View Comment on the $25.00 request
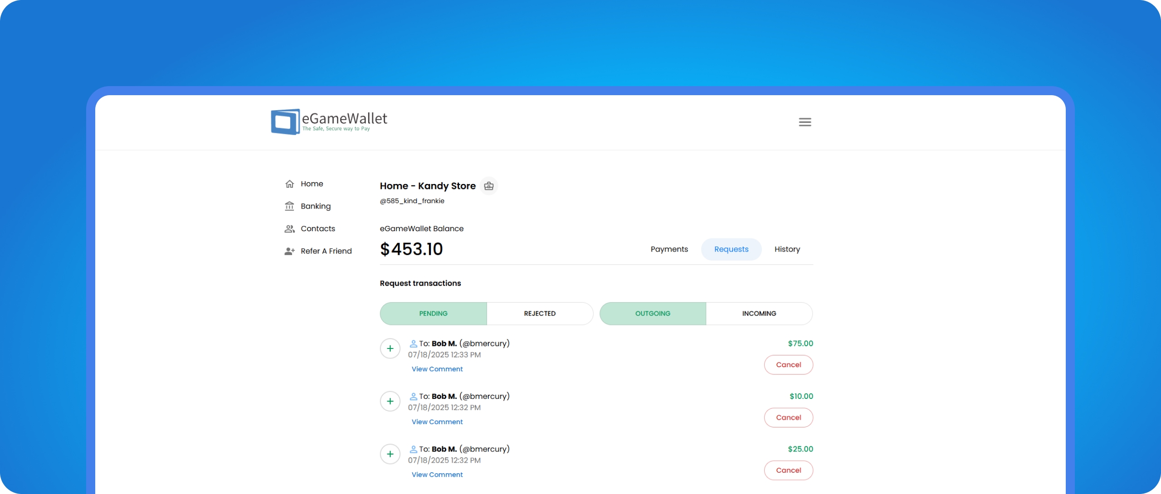This screenshot has height=494, width=1161. (x=437, y=475)
